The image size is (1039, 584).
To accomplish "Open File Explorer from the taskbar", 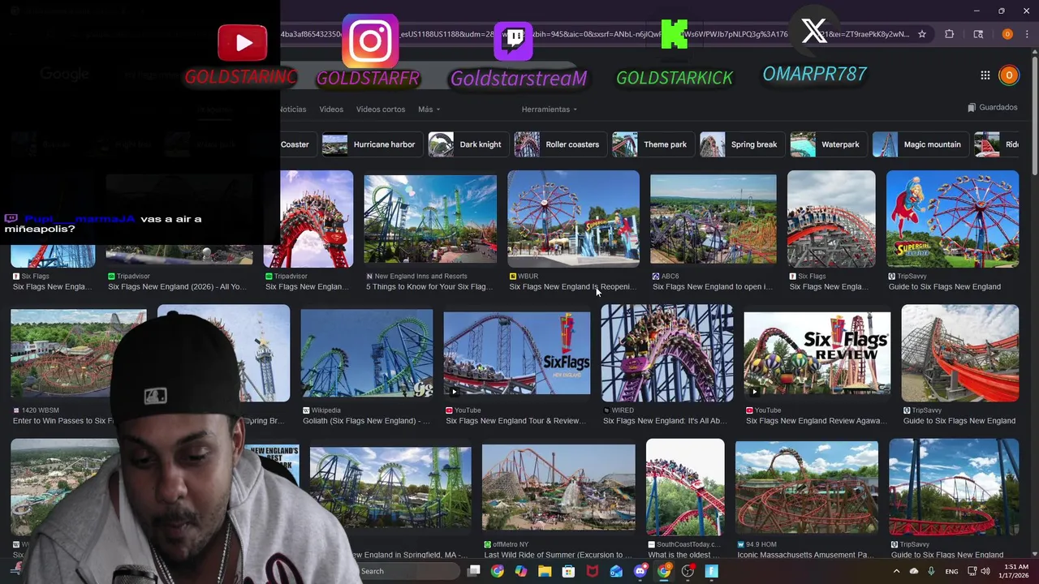I will tap(545, 571).
